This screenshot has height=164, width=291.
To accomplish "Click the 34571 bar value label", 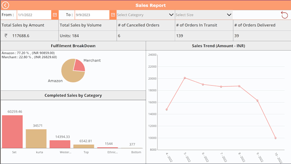I will point(38,126).
